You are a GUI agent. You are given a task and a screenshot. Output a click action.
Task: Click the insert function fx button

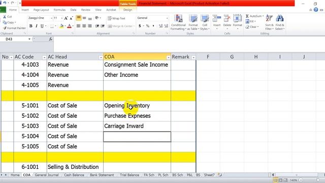click(x=51, y=39)
